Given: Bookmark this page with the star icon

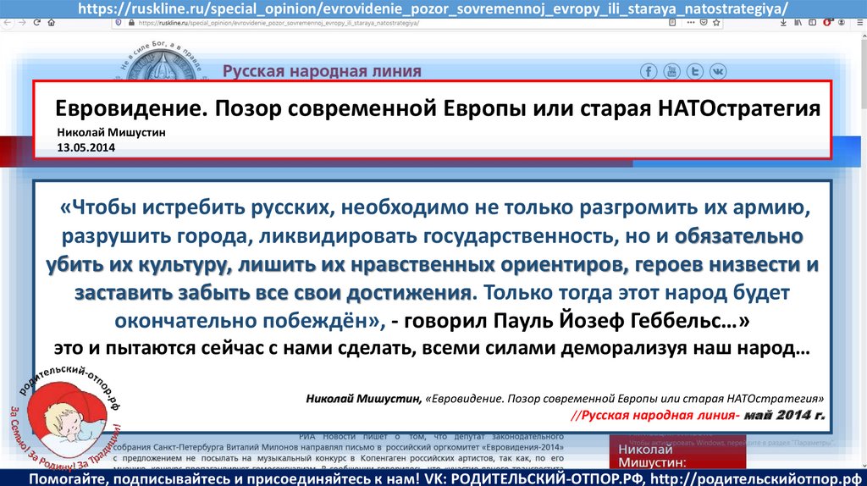Looking at the screenshot, I should tap(716, 23).
